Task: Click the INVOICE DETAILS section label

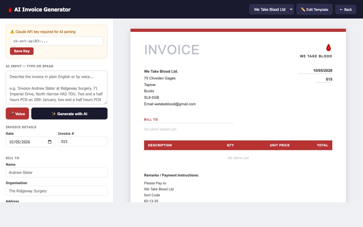Action: [21, 127]
